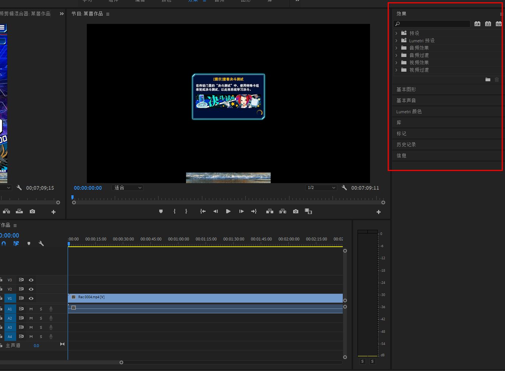Viewport: 505px width, 371px height.
Task: Expand Lumetri 预设 folder
Action: click(x=396, y=40)
